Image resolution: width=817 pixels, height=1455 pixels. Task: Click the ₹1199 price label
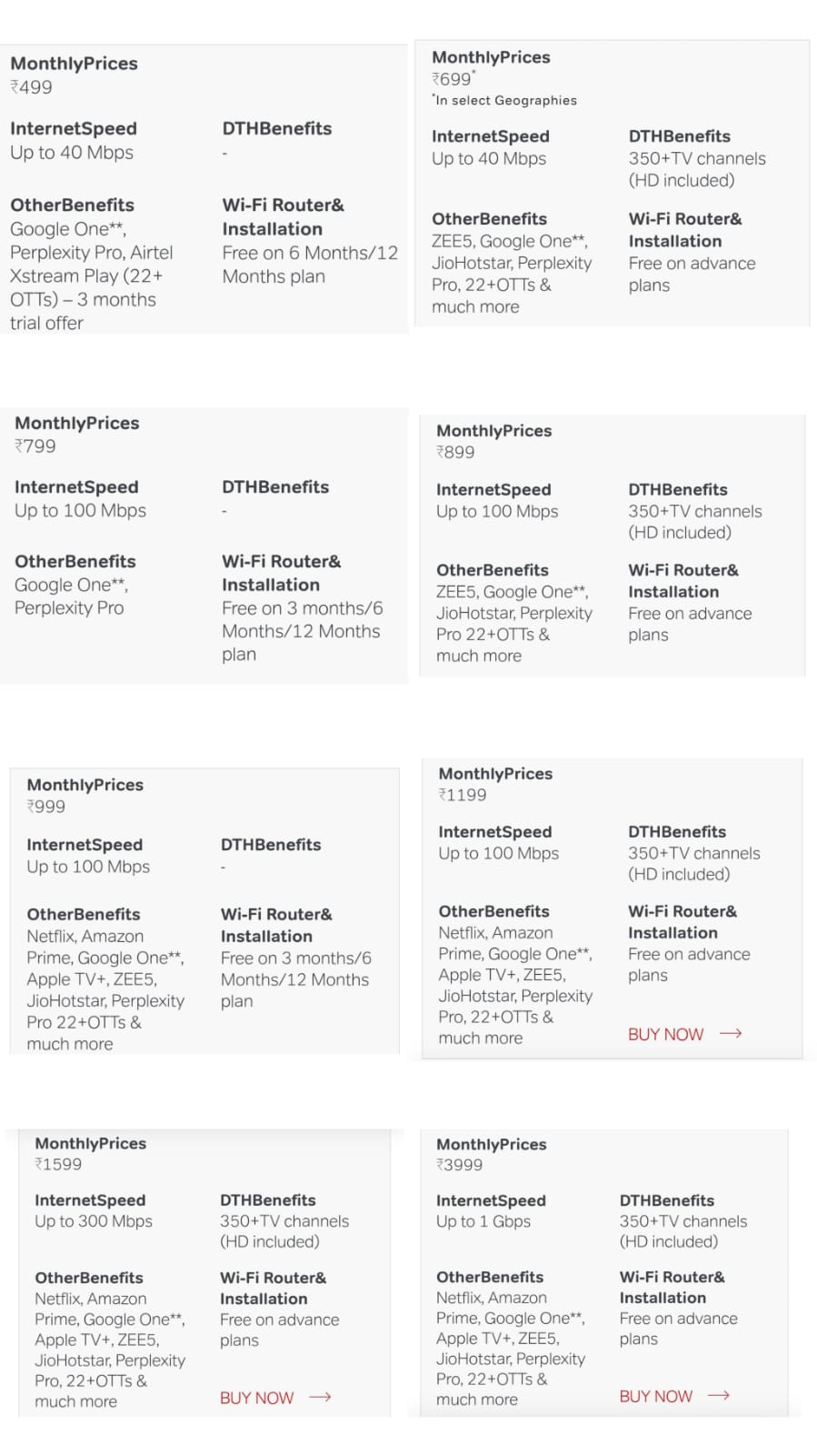463,795
